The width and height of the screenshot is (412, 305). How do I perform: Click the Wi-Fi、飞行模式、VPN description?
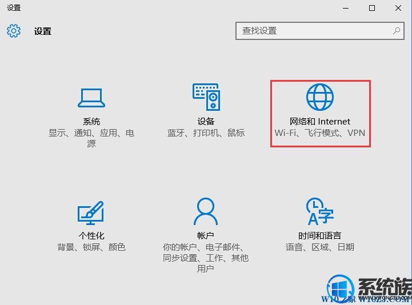320,133
